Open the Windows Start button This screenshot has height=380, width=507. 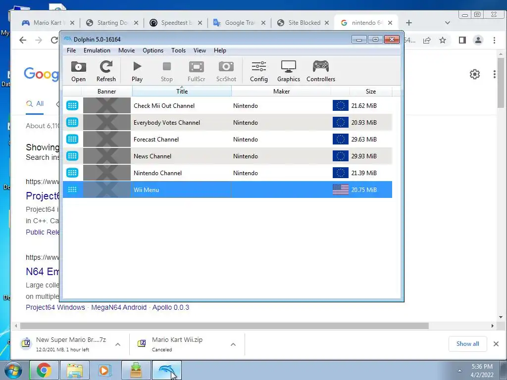click(x=13, y=370)
